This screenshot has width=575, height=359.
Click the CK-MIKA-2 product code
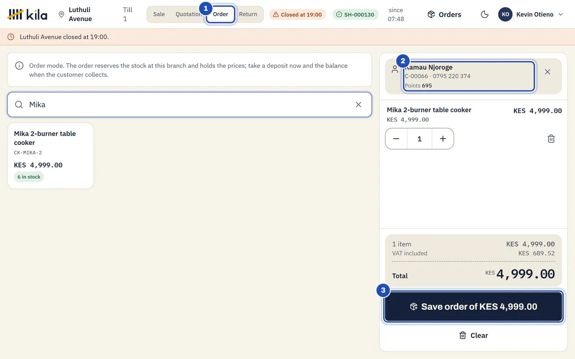[28, 153]
